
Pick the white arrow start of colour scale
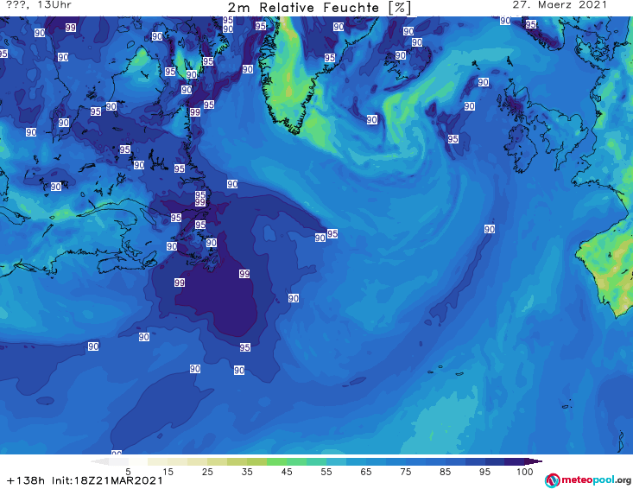[99, 461]
